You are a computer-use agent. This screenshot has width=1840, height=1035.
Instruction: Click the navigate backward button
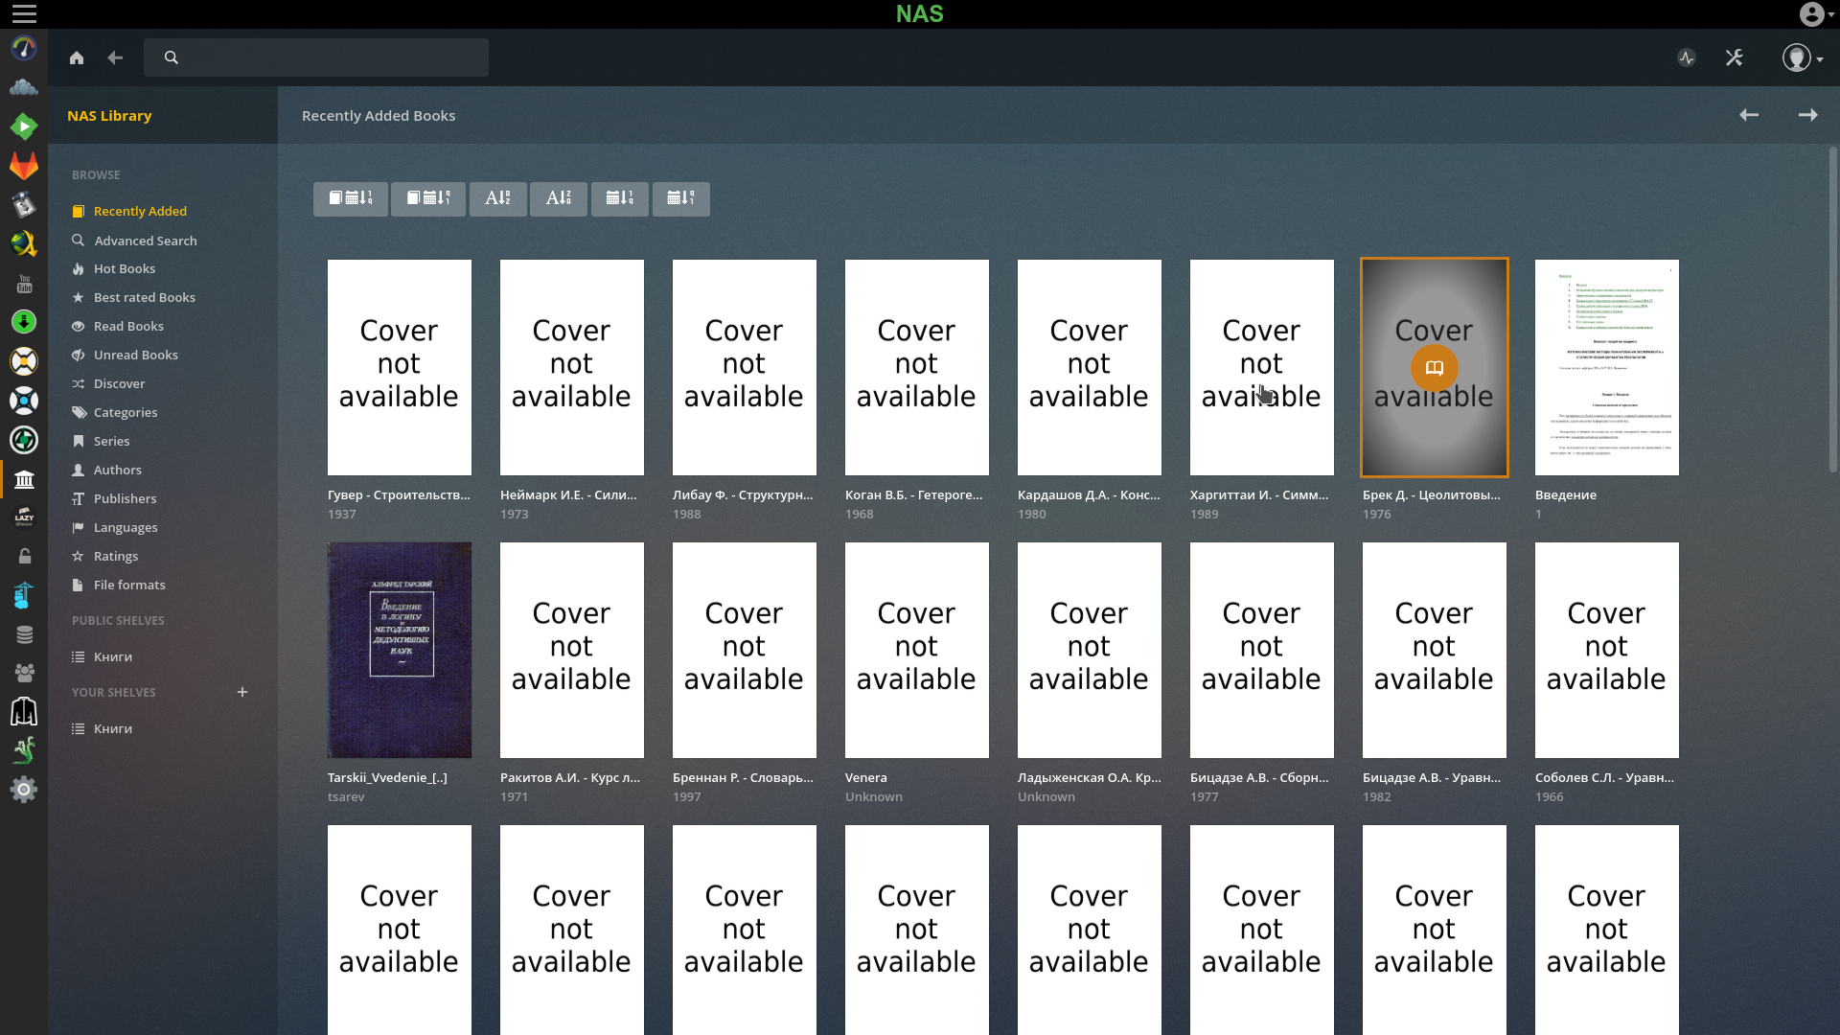click(115, 57)
